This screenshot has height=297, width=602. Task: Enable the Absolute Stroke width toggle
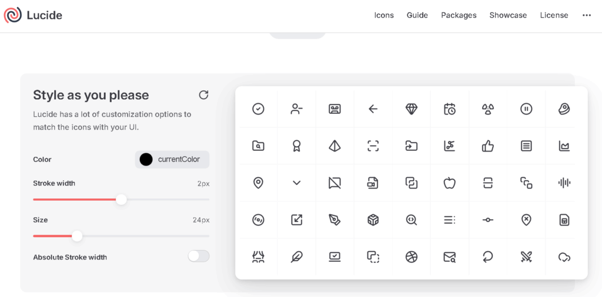[198, 256]
